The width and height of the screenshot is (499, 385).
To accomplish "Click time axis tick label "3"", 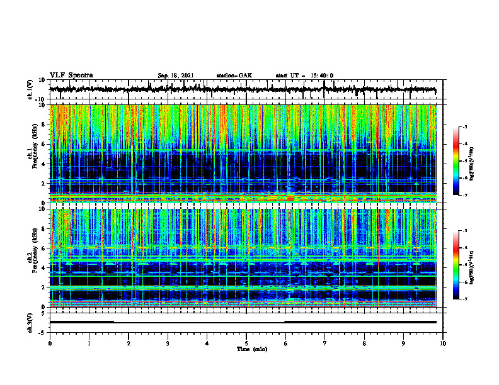I will 168,343.
